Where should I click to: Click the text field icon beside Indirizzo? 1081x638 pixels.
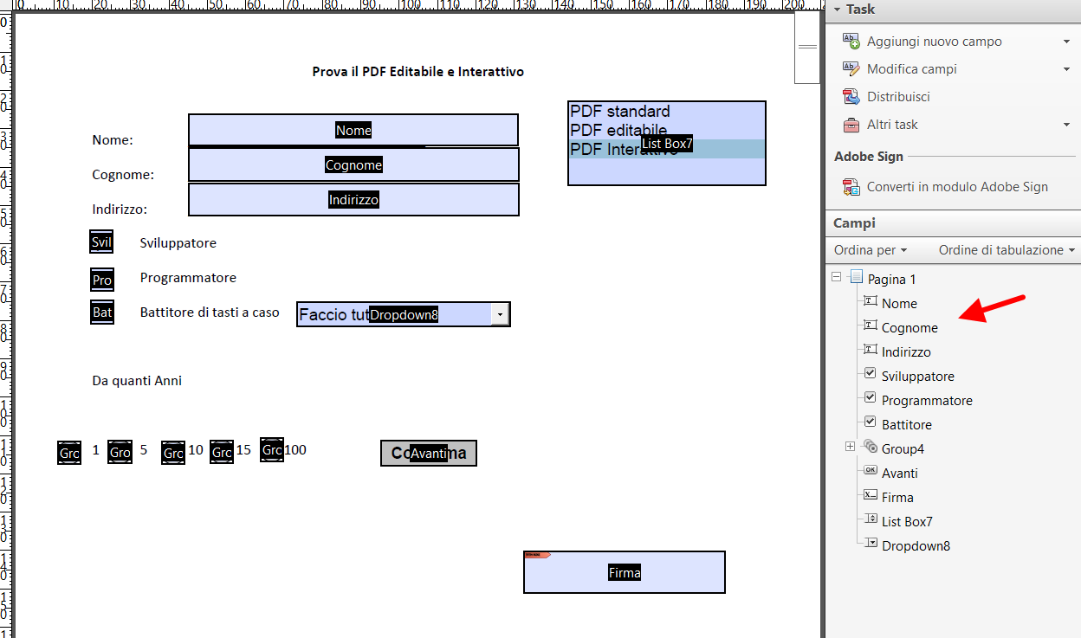tap(871, 351)
